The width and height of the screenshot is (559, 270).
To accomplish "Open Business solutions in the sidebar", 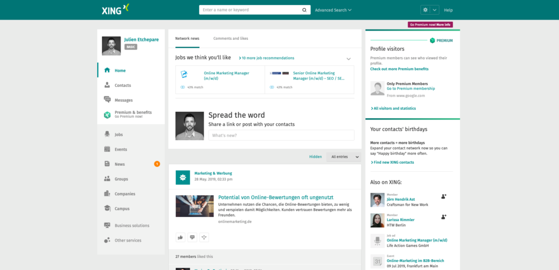I will pos(131,225).
